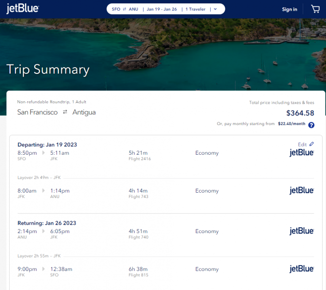Image resolution: width=326 pixels, height=290 pixels.
Task: Click the 1:14pm arrival time
Action: coord(60,191)
